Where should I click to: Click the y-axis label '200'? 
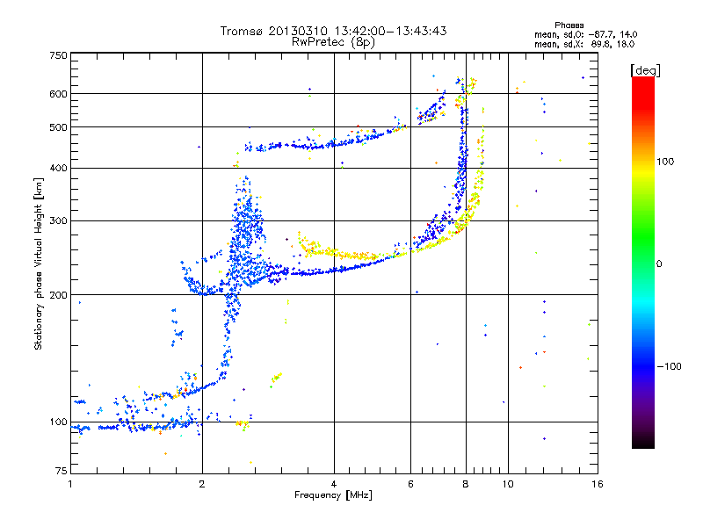coord(58,295)
